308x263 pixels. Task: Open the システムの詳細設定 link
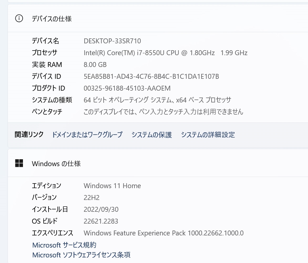point(208,135)
